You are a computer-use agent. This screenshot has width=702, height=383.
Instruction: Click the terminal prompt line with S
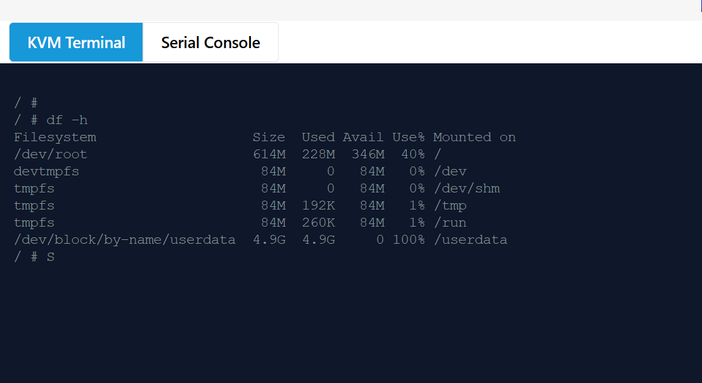tap(34, 257)
